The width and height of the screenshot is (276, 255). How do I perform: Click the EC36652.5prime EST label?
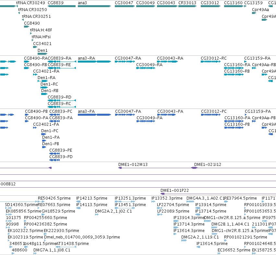[x=234, y=250]
